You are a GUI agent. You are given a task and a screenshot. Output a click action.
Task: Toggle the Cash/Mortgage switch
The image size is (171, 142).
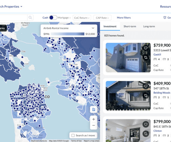(53, 18)
